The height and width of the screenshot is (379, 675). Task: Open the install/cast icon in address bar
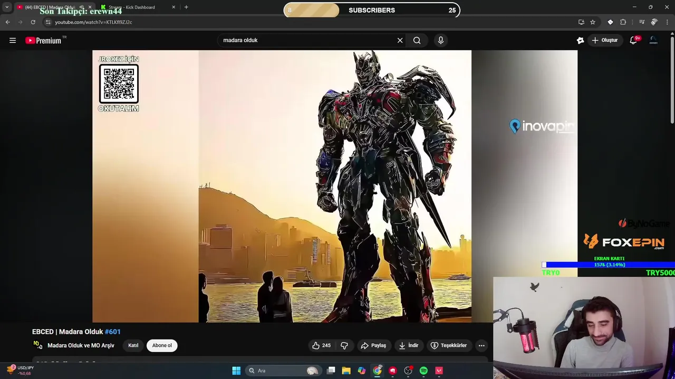click(x=581, y=22)
